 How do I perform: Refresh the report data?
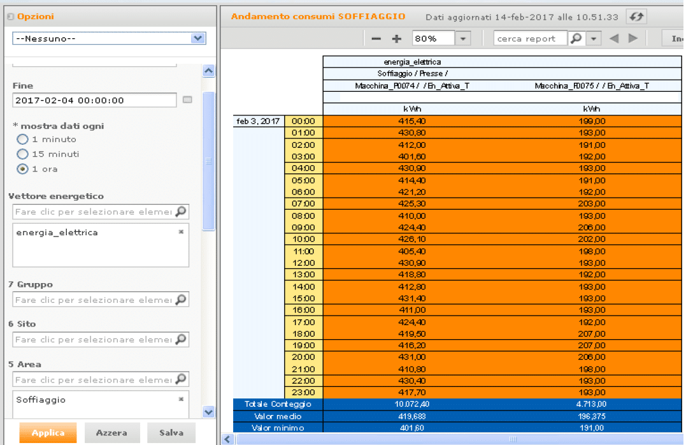pyautogui.click(x=635, y=17)
